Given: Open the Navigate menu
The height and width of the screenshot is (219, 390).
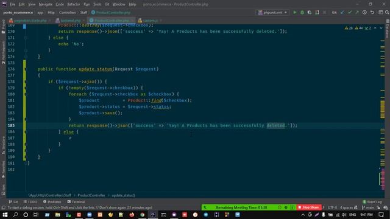Looking at the screenshot, I should coord(46,4).
